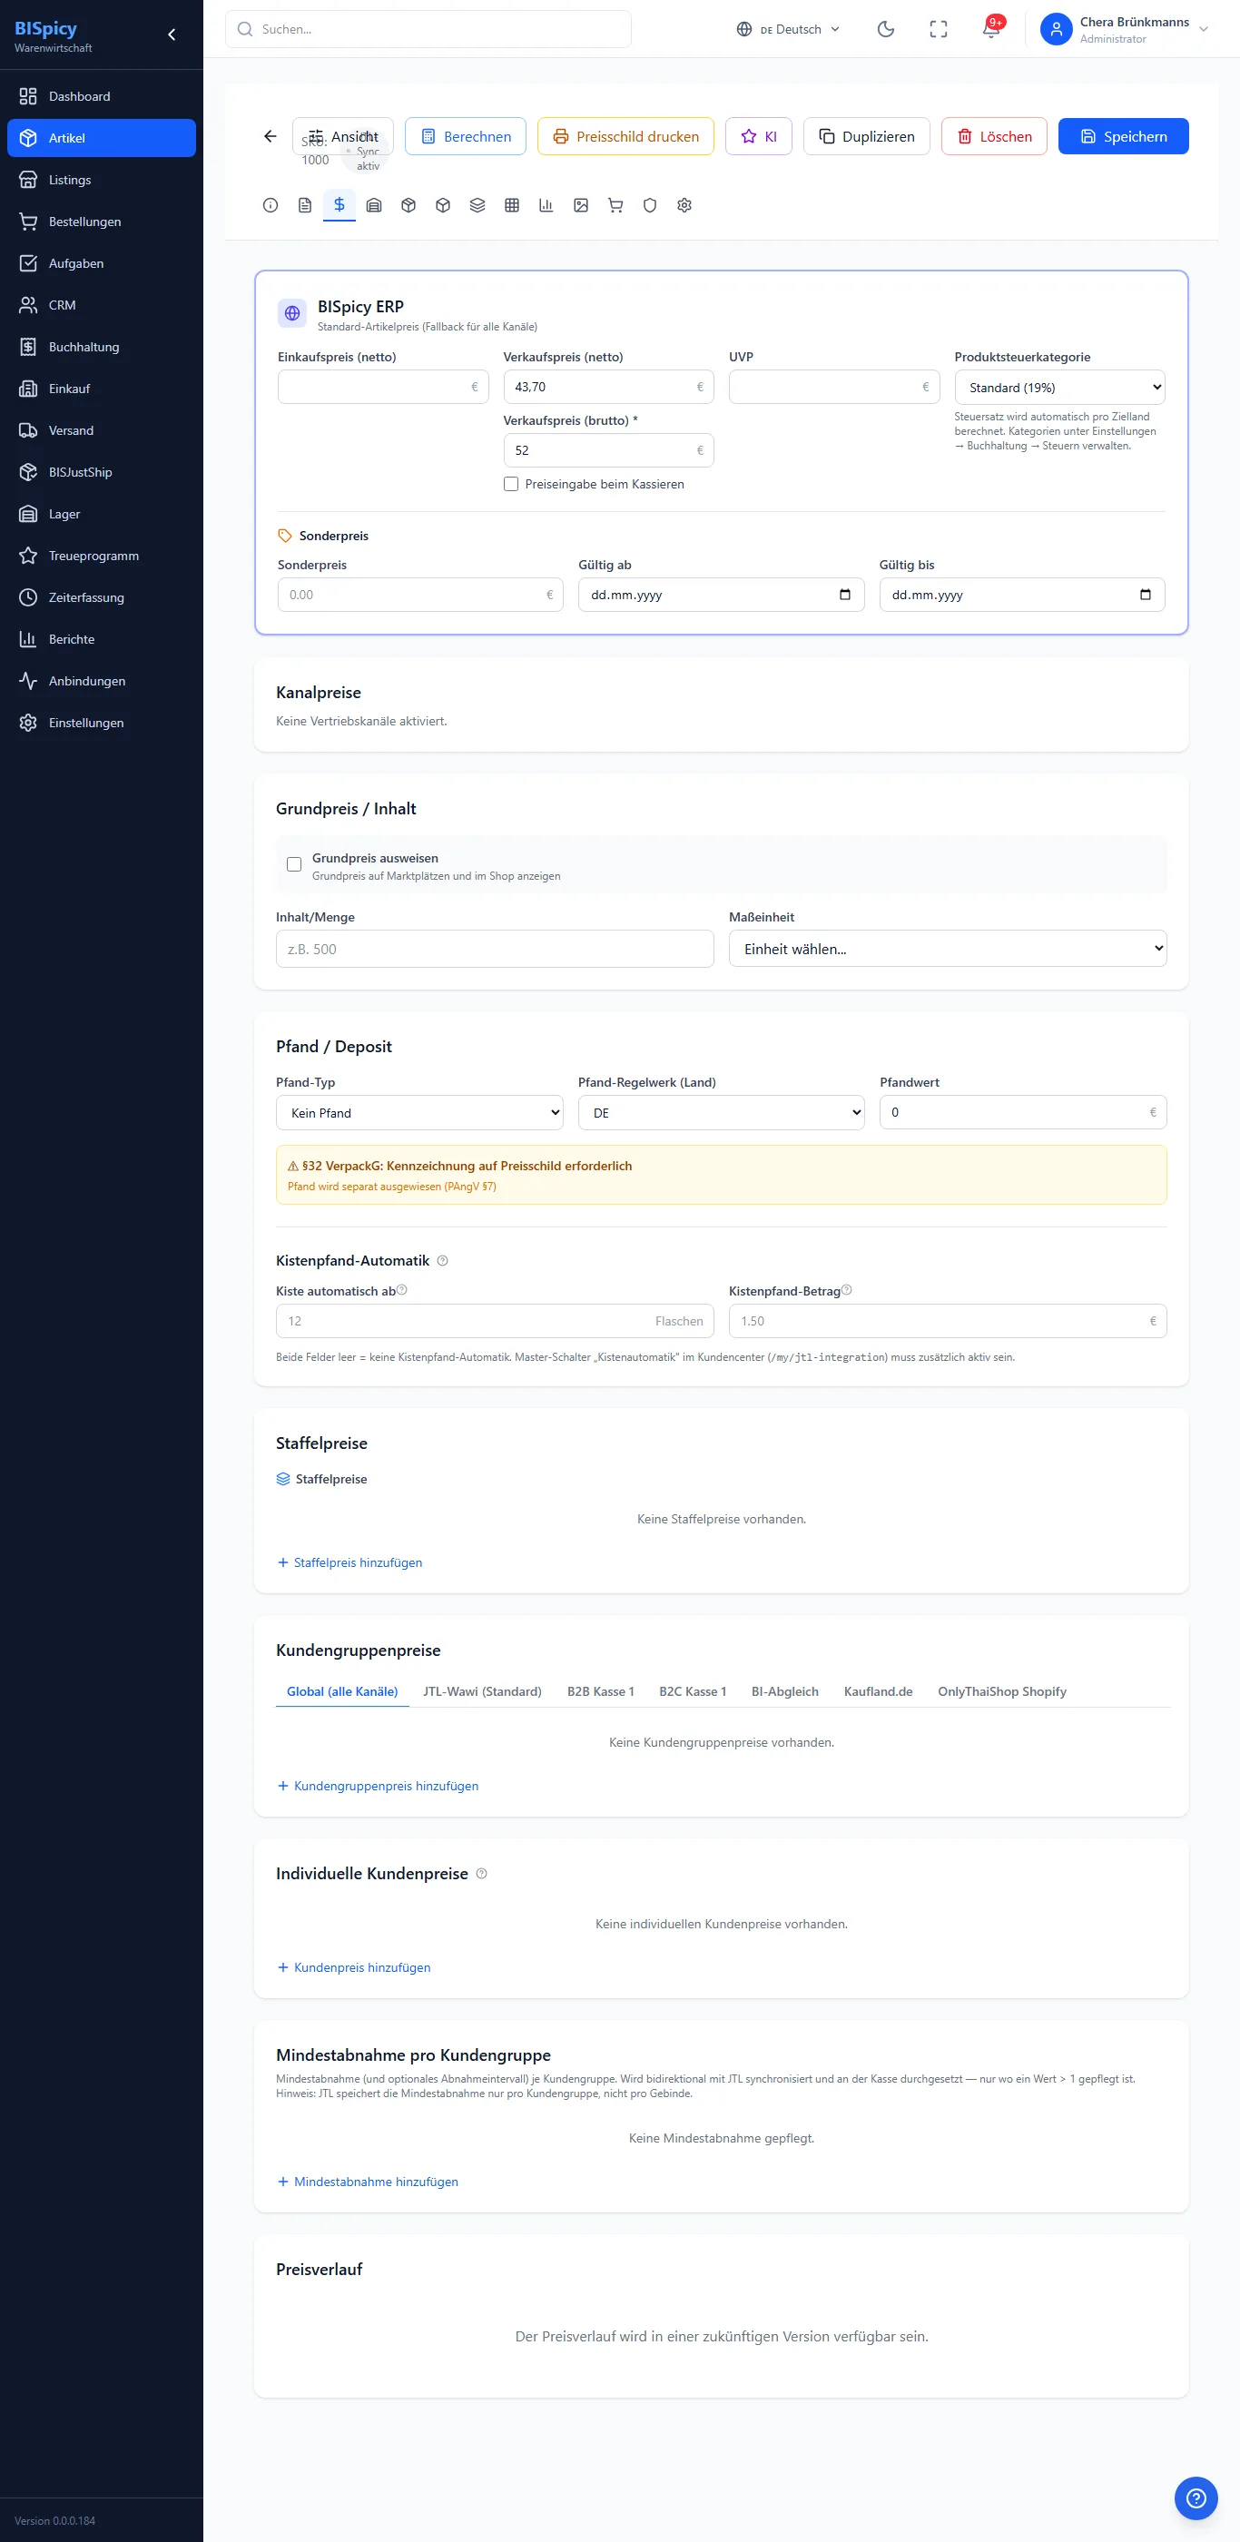
Task: Open BISJustShip in the sidebar
Action: (102, 472)
